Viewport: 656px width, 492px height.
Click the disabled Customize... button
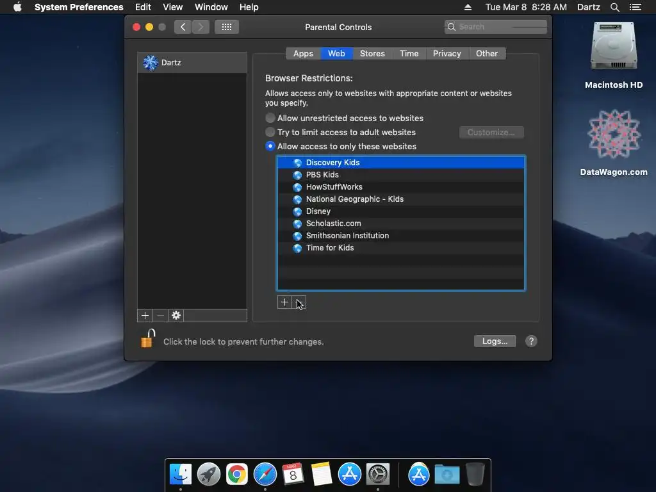491,132
